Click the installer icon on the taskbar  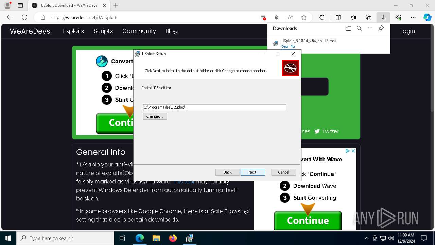pos(189,238)
